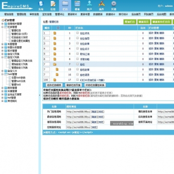Click the 热门信息调用 address field
The width and height of the screenshot is (174, 174).
78,112
